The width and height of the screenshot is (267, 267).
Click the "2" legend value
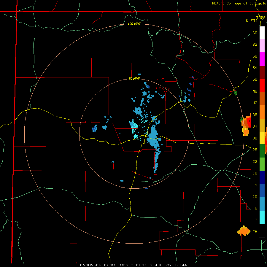pyautogui.click(x=256, y=220)
